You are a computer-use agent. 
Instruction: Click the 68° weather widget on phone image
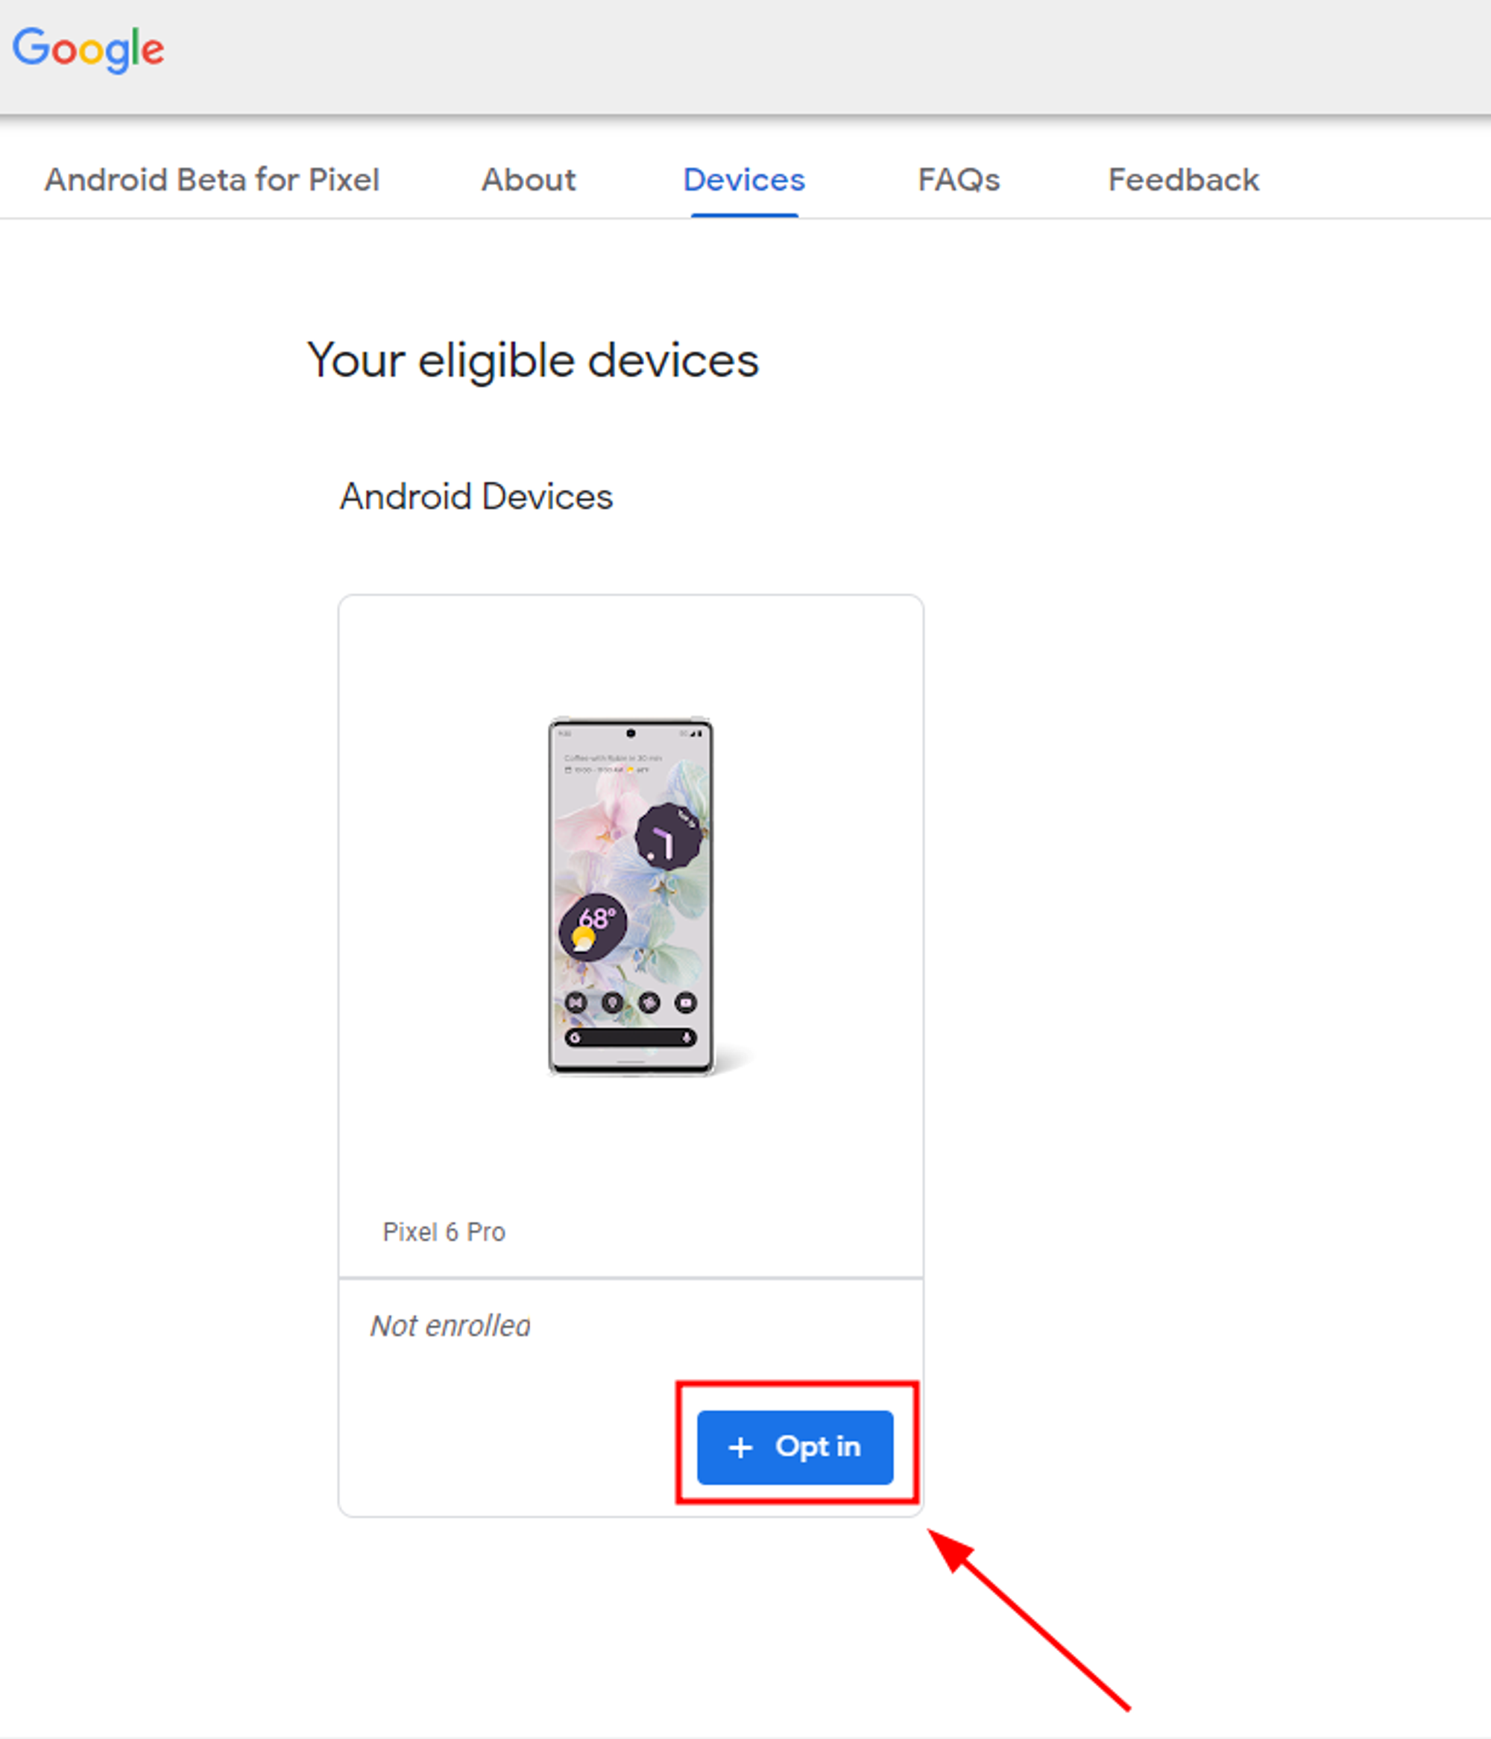coord(593,927)
